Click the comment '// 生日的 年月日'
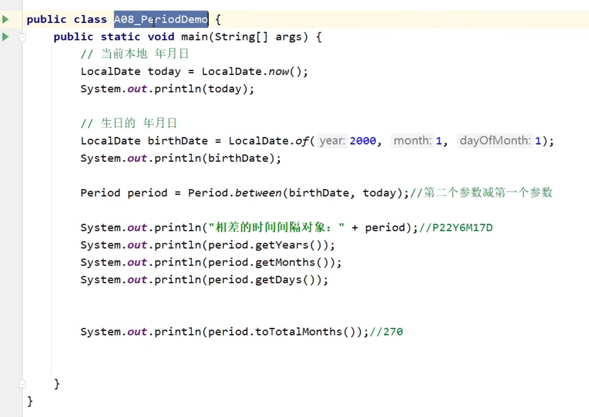 click(x=129, y=123)
